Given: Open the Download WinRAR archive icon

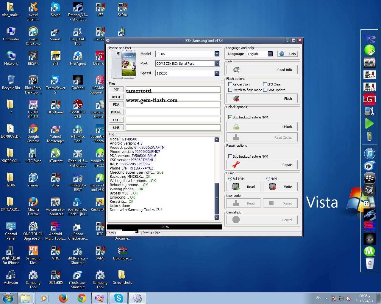Looking at the screenshot, I should 122,253.
